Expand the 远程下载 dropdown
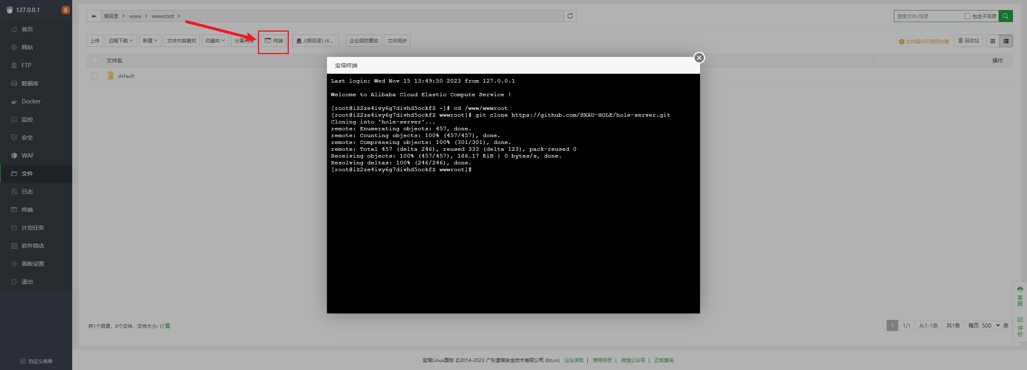 coord(121,40)
